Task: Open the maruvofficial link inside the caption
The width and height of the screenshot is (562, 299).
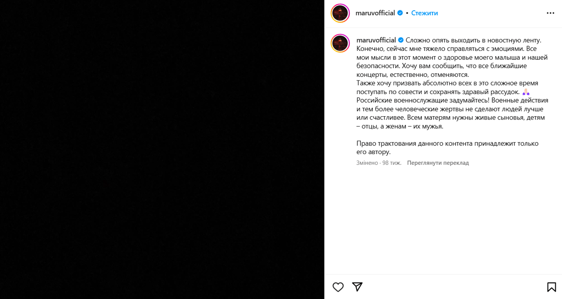Action: tap(377, 40)
